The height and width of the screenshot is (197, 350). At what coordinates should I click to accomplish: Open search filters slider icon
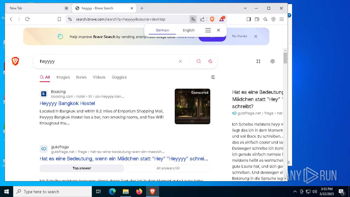[x=213, y=77]
